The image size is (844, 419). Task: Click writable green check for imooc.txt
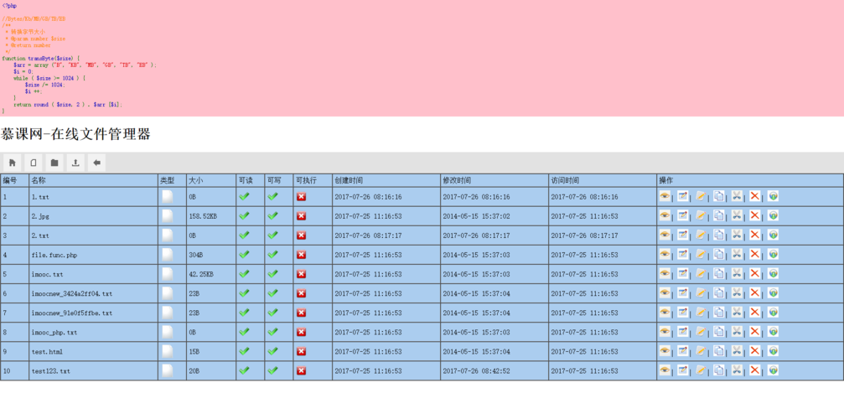272,274
